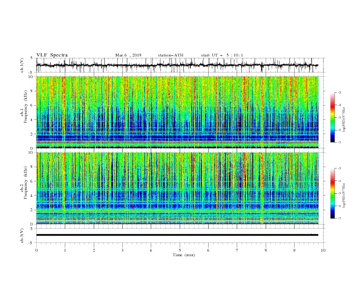
Task: Click the "-5" tick on ch.2 colorbar
Action: point(339,193)
